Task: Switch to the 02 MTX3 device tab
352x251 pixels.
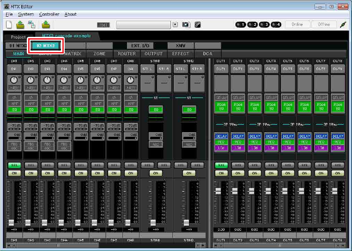Action: [x=46, y=46]
